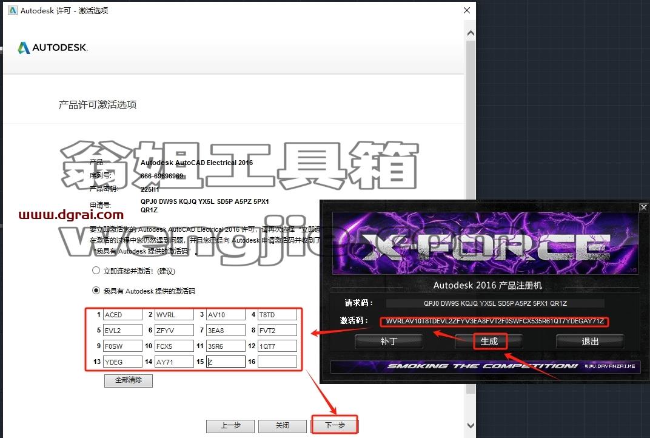Click activation code field 15 containing Z

(x=226, y=362)
